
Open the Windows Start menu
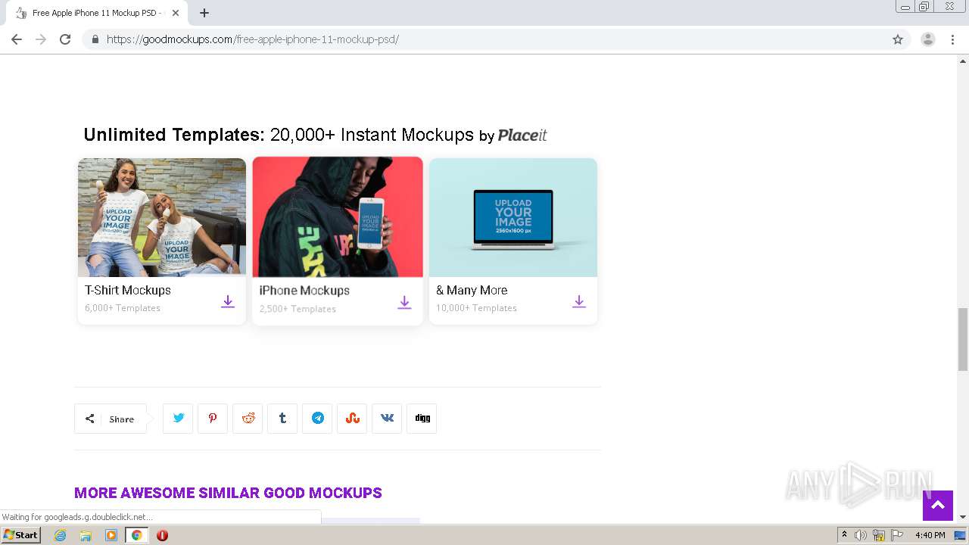coord(21,534)
